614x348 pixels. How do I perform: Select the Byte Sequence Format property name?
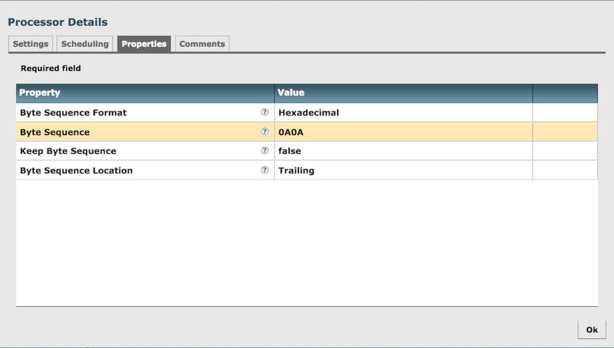[x=73, y=113]
